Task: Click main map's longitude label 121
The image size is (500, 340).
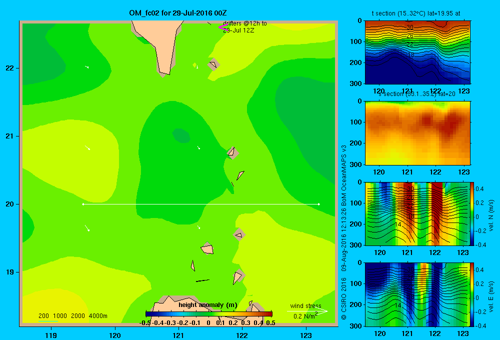Action: pyautogui.click(x=178, y=335)
